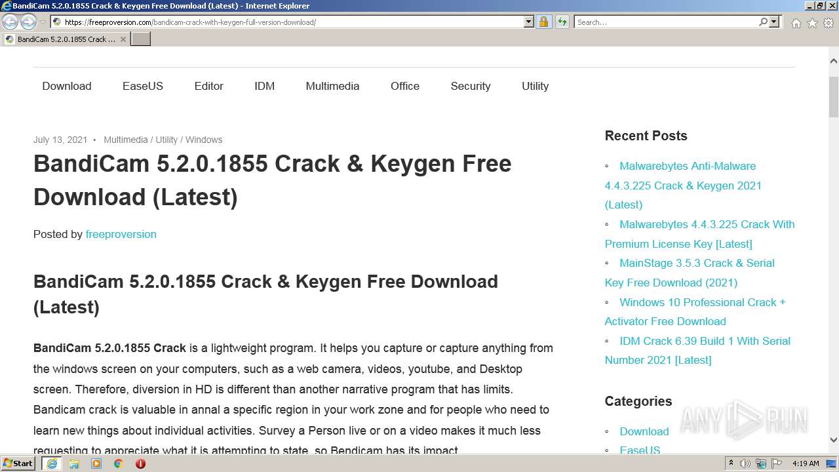Select the BandiCam 5.2.0.1855 Crack tab
This screenshot has height=472, width=839.
click(x=66, y=39)
